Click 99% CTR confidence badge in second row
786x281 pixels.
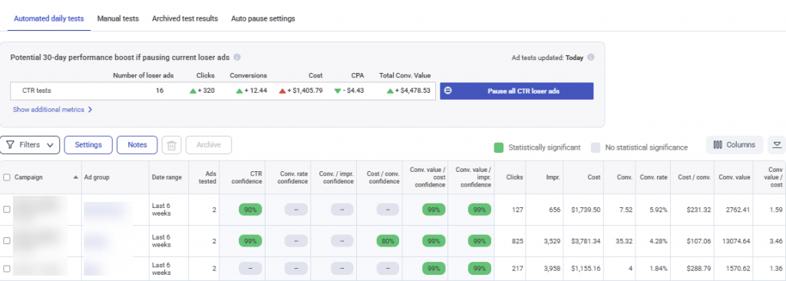tap(251, 241)
